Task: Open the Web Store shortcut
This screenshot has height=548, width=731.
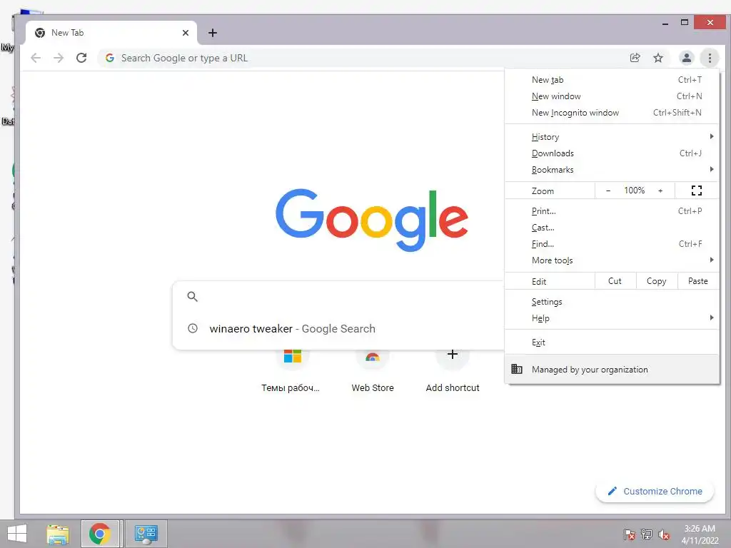Action: click(x=373, y=370)
